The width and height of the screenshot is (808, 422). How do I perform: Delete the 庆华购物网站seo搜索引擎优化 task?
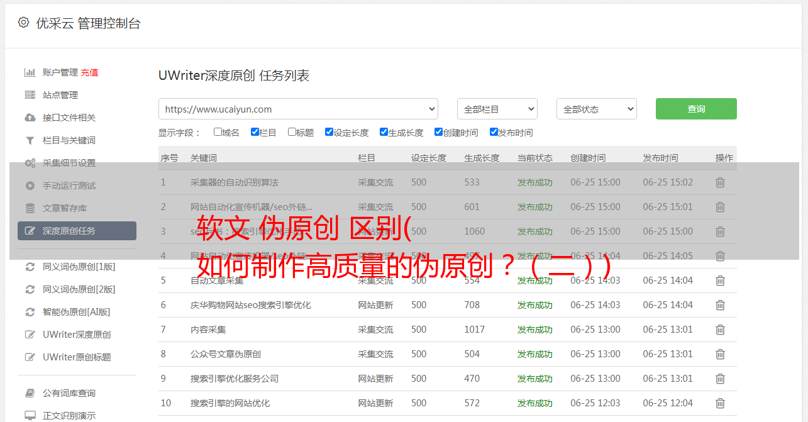point(721,305)
